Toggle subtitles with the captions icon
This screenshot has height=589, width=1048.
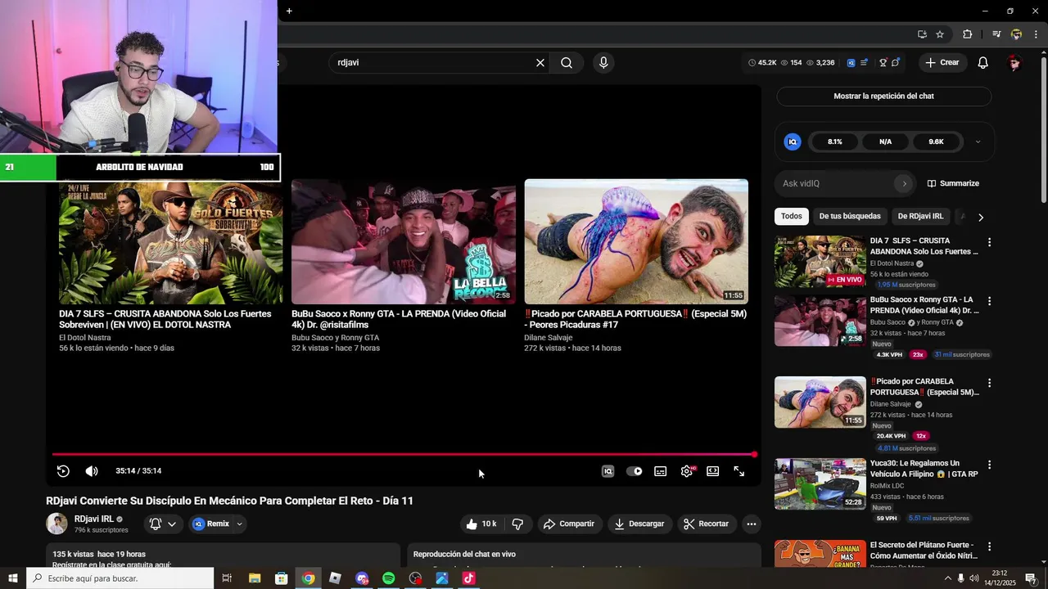(x=661, y=471)
